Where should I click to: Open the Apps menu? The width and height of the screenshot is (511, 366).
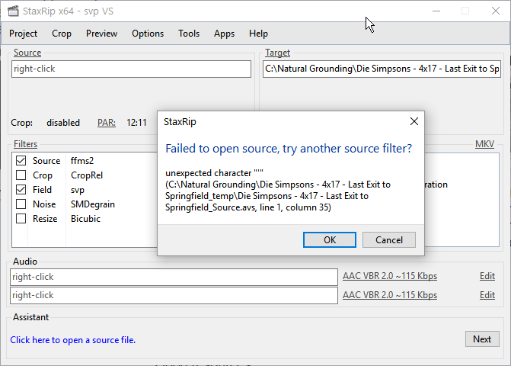pyautogui.click(x=224, y=34)
